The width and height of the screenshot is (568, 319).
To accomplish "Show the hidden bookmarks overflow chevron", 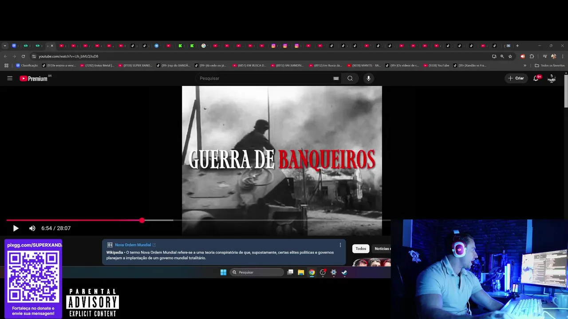I will tap(525, 66).
